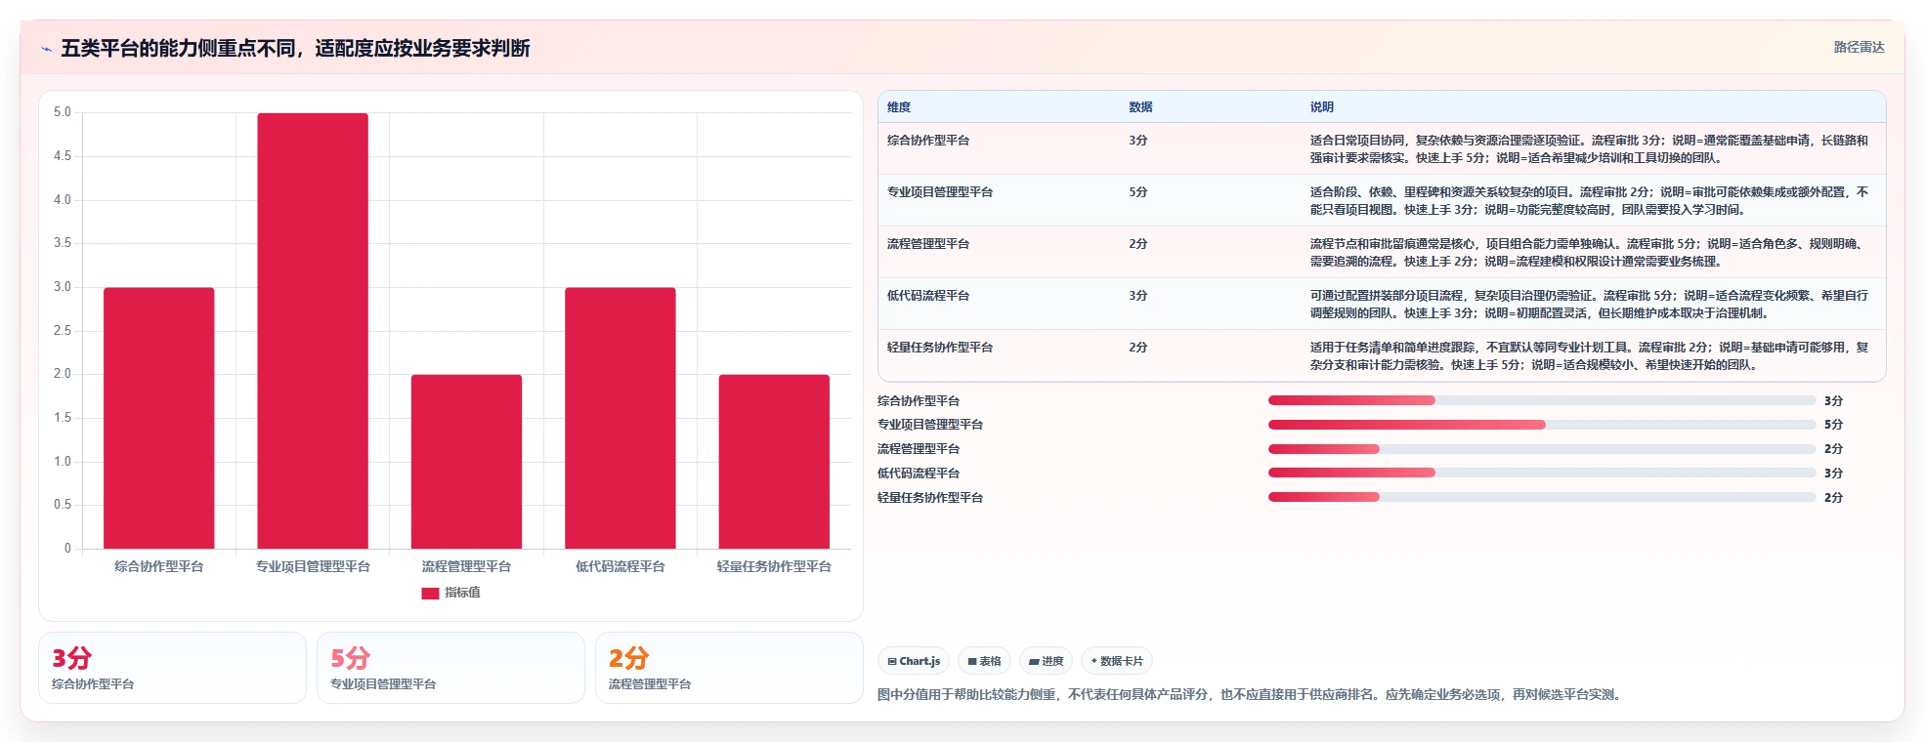Select table row 低代码流程平台
Image resolution: width=1925 pixels, height=742 pixels.
(x=1382, y=304)
